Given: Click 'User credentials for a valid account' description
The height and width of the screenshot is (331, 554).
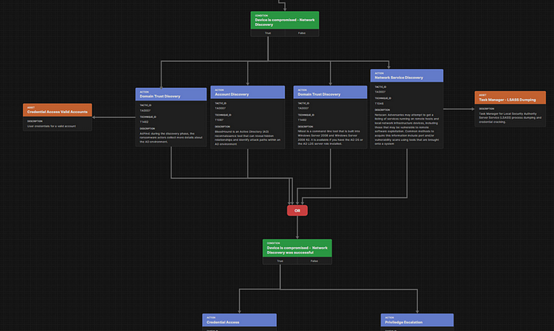Looking at the screenshot, I should (51, 126).
